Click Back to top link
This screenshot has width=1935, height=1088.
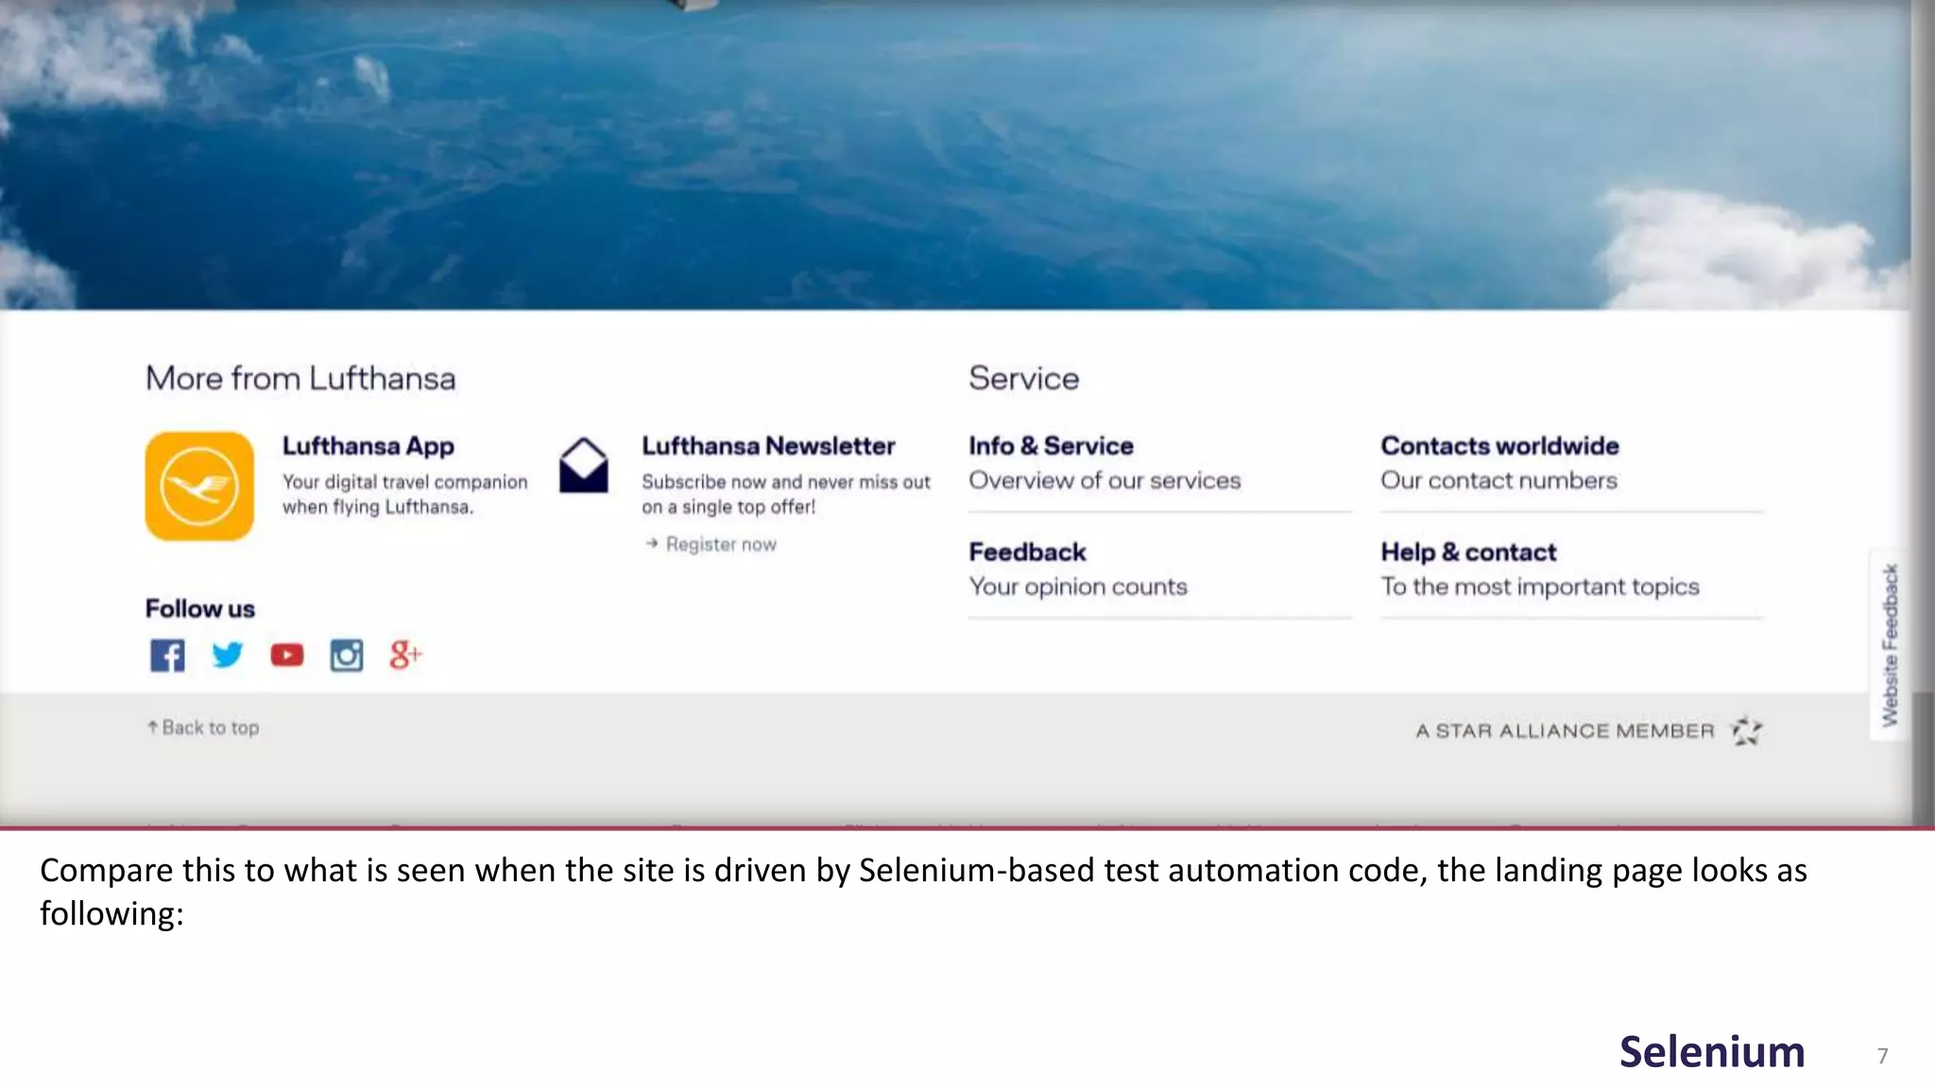[x=202, y=727]
